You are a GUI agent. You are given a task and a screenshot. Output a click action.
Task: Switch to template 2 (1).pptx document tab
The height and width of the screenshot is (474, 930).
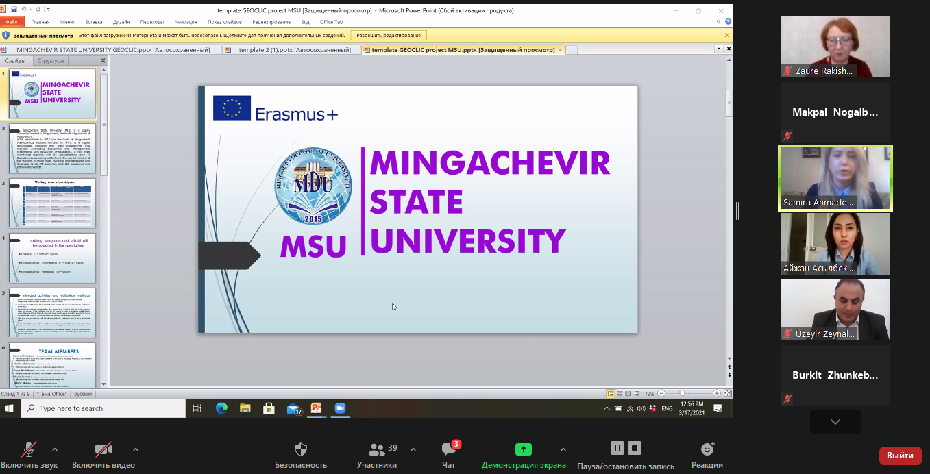[x=292, y=50]
